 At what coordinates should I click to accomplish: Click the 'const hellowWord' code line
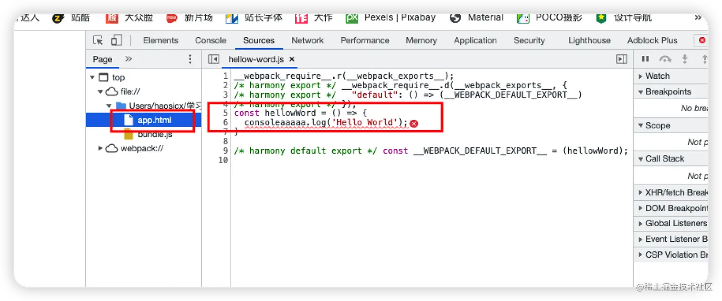300,113
